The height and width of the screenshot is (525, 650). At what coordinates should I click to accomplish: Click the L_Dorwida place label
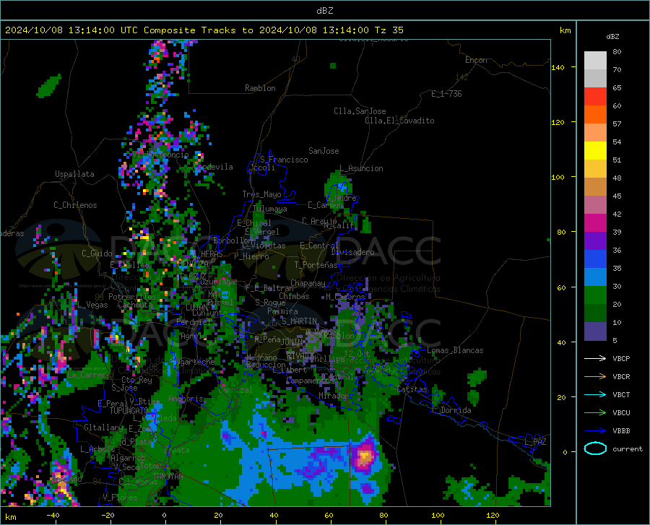coord(451,410)
